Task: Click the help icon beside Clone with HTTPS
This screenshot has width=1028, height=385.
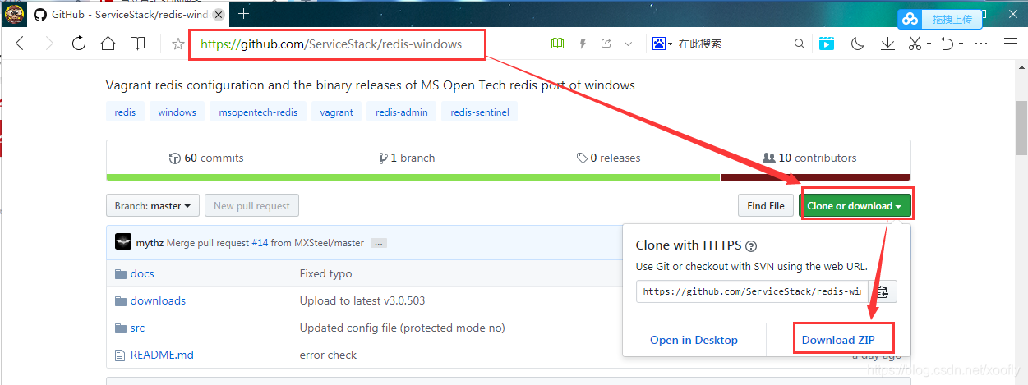Action: (751, 245)
